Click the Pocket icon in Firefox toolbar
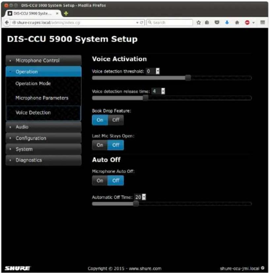The image size is (270, 273). point(217,22)
